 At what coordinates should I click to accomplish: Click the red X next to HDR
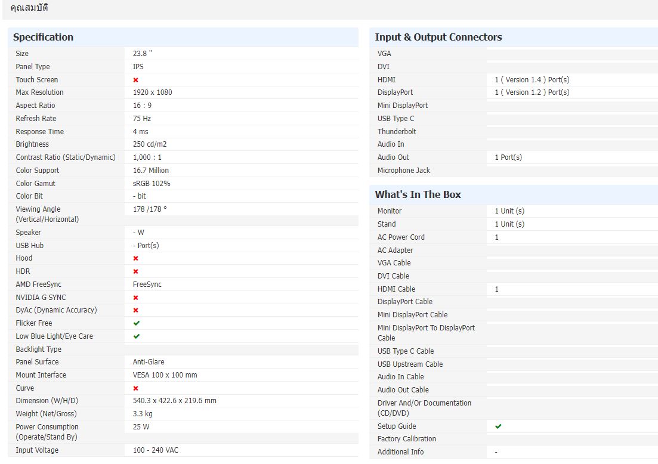tap(136, 271)
